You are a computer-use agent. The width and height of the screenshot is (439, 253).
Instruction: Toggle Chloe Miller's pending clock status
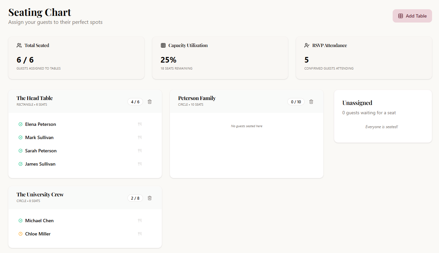pos(21,234)
